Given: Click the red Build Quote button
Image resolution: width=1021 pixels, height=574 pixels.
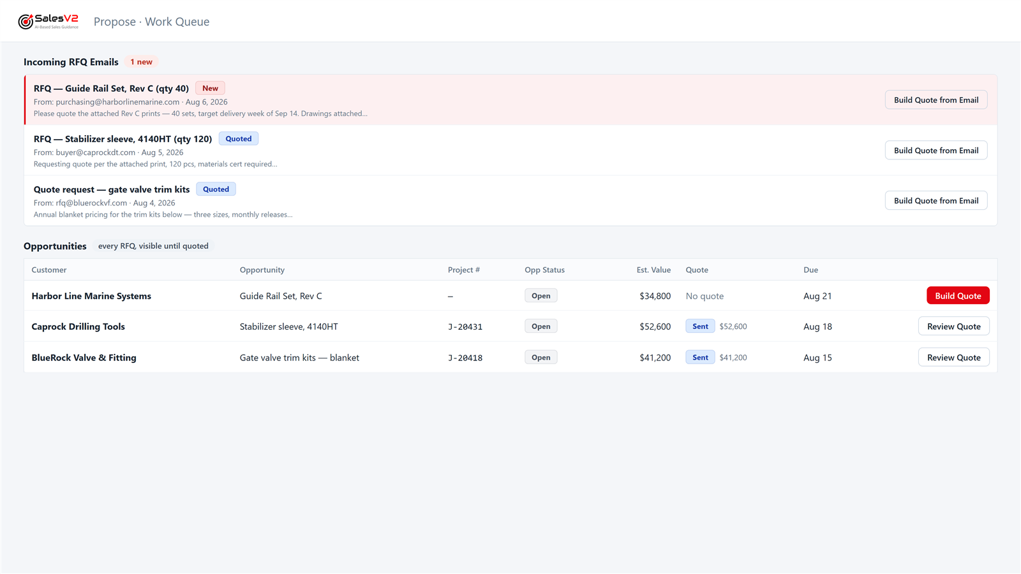Looking at the screenshot, I should [958, 296].
